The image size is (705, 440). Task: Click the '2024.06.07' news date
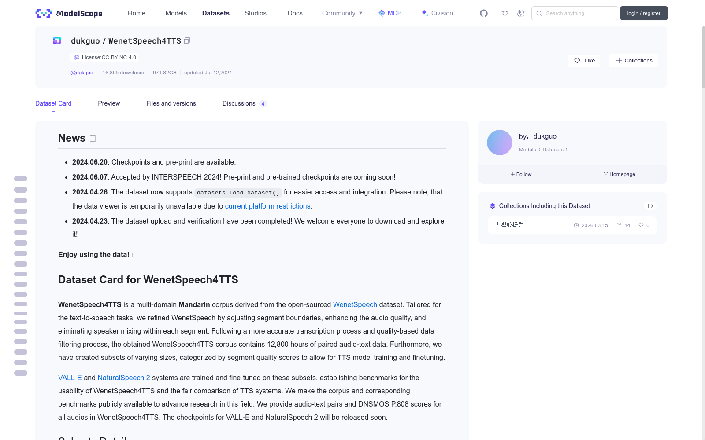point(90,177)
